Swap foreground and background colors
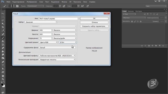This screenshot has height=94, width=168. coord(4,82)
